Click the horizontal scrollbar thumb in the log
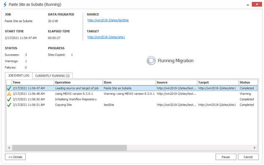 coord(69,148)
